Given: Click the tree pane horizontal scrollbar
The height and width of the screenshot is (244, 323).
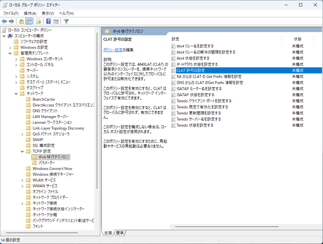Looking at the screenshot, I should 42,233.
